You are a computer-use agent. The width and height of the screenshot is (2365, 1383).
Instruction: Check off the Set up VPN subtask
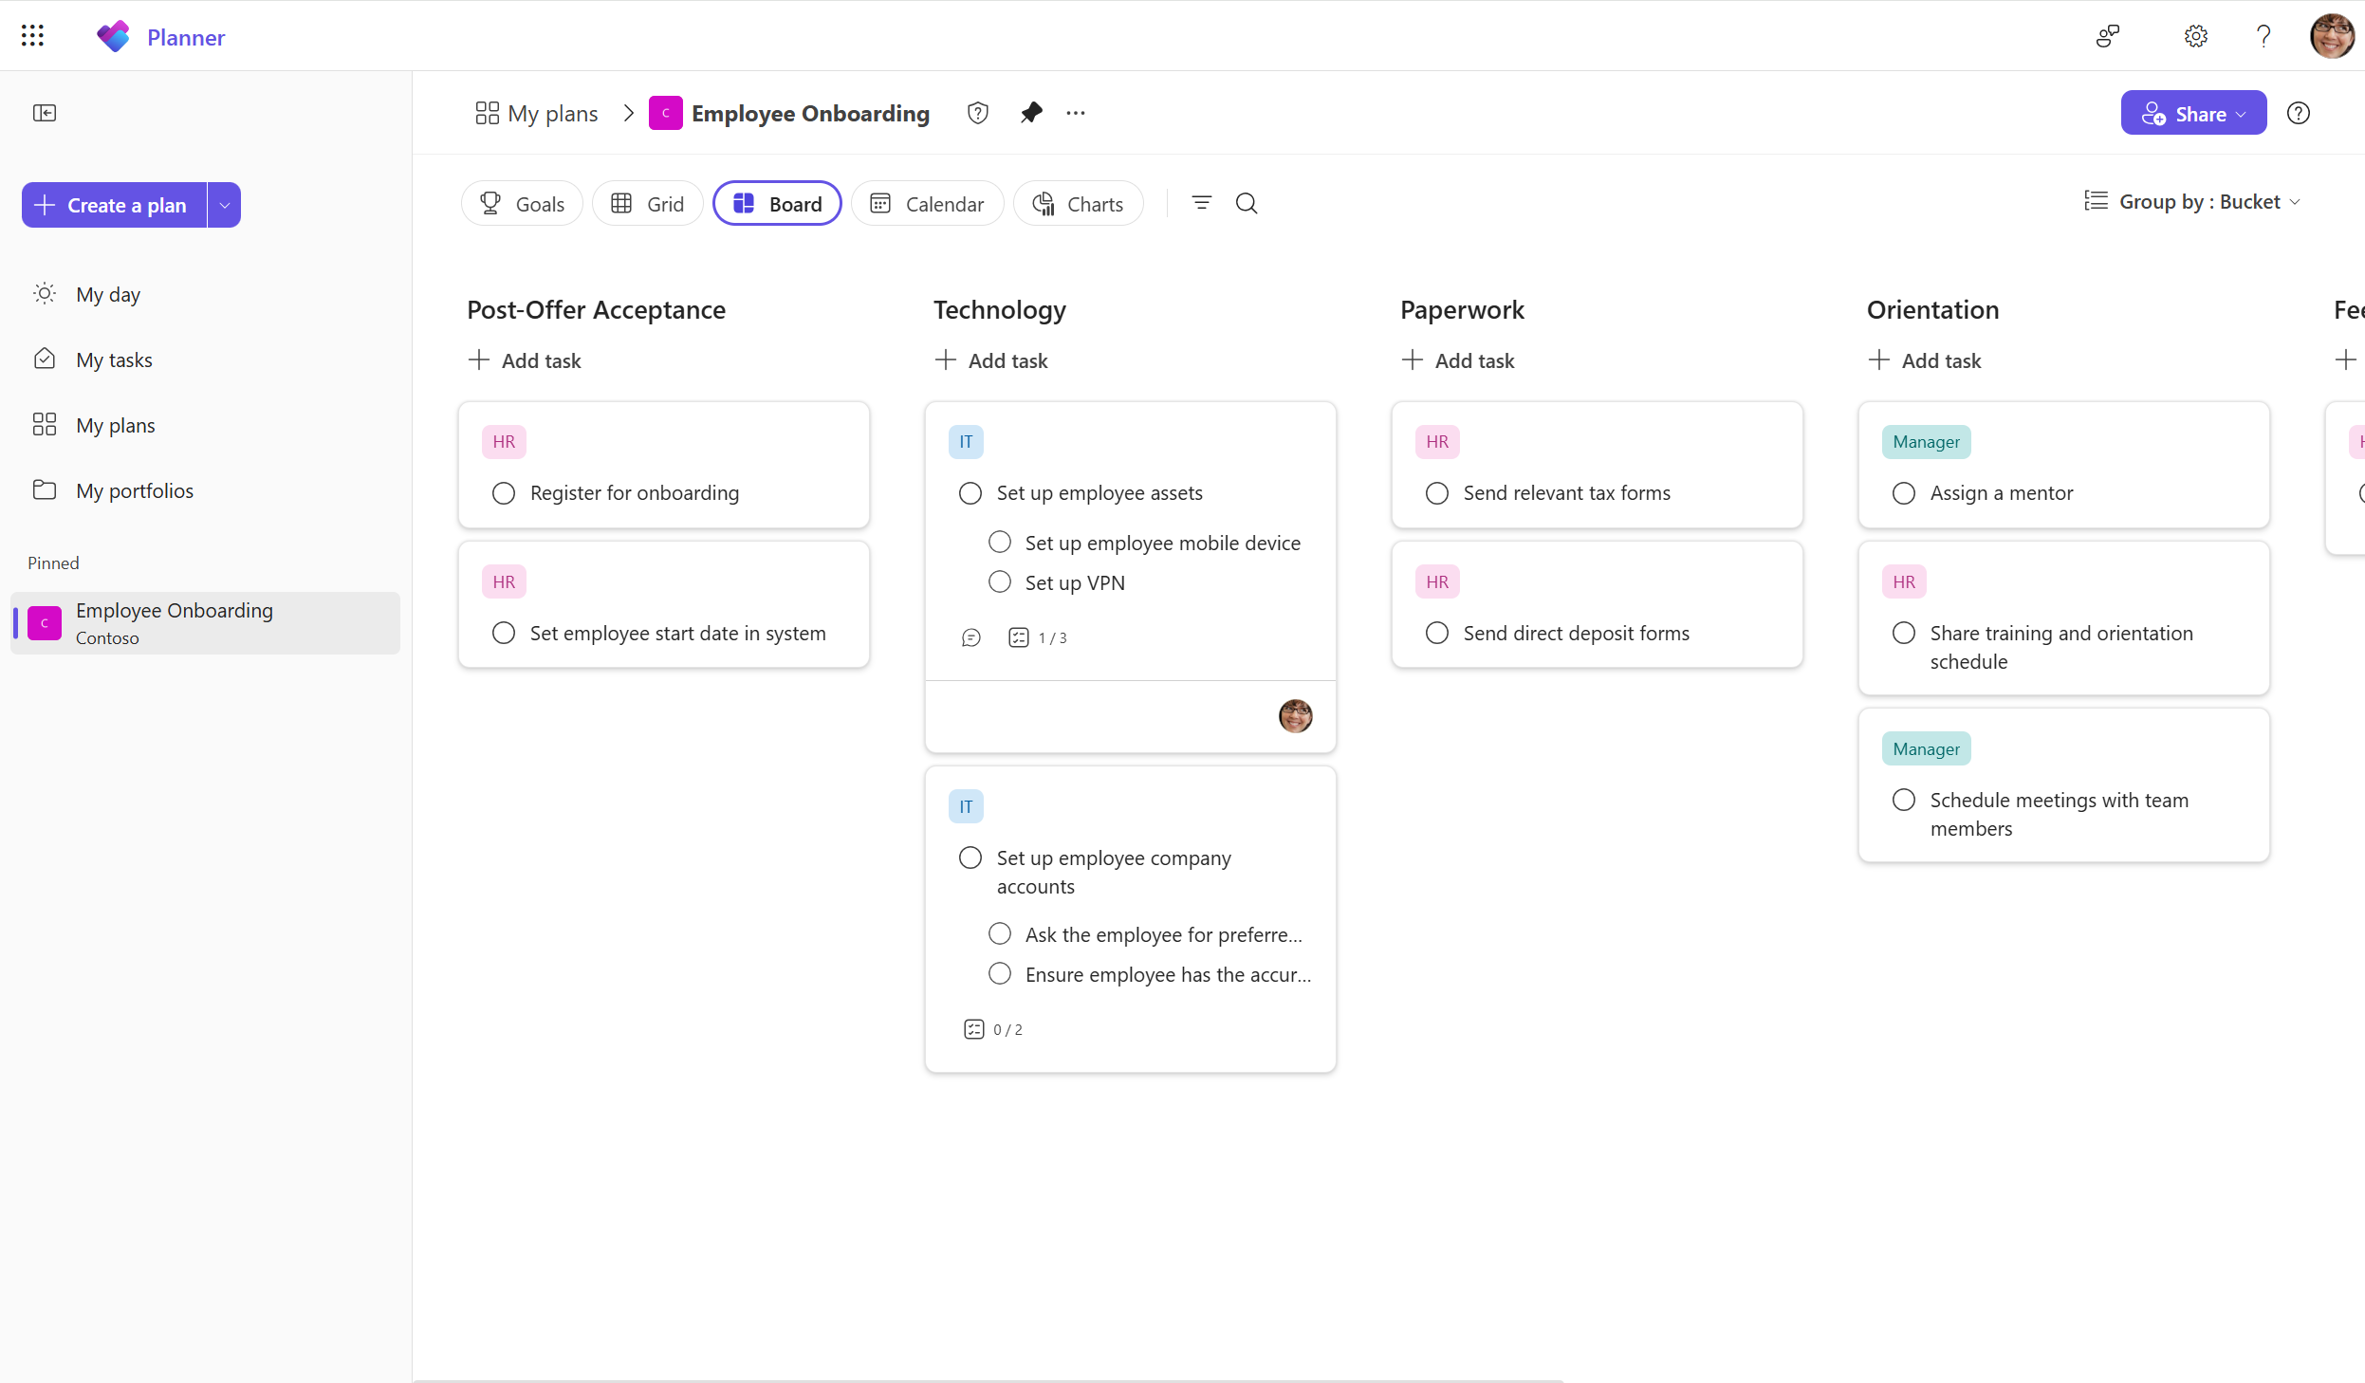(999, 581)
